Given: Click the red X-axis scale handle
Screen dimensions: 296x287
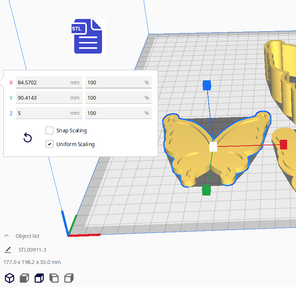Looking at the screenshot, I should [x=283, y=145].
